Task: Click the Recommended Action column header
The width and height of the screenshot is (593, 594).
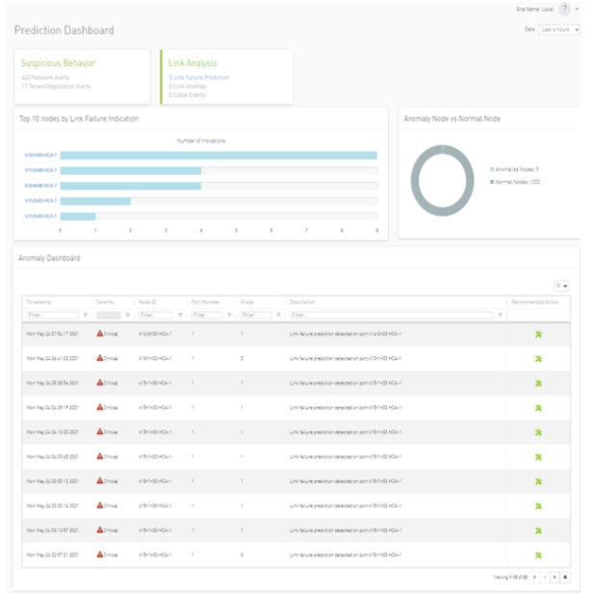Action: click(535, 302)
